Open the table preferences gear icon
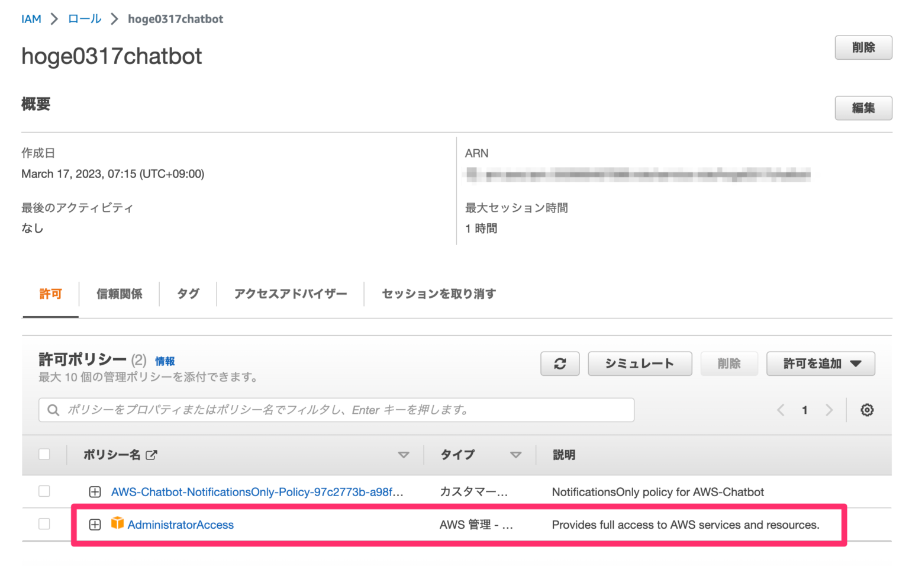This screenshot has width=909, height=566. point(866,410)
